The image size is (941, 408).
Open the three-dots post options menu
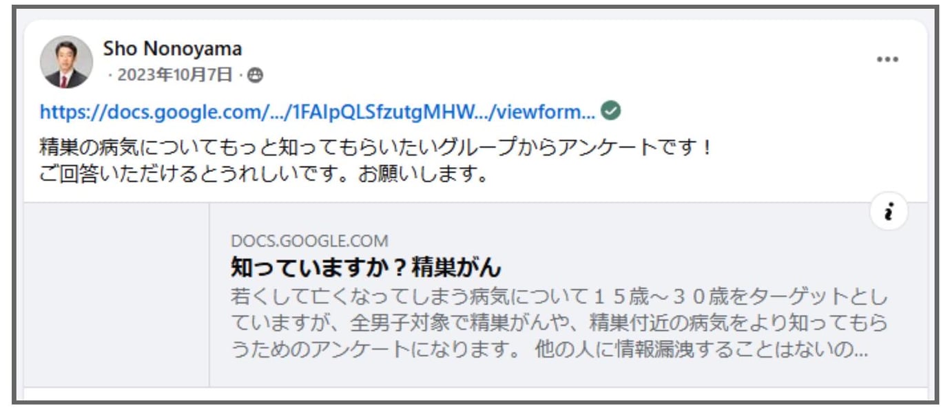(x=887, y=60)
